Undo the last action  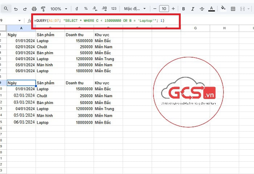[15, 8]
